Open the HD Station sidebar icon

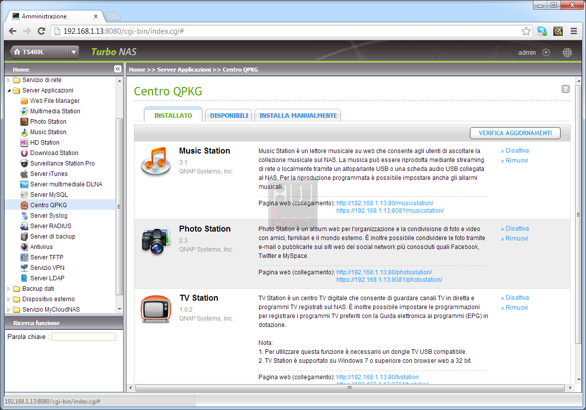point(24,143)
